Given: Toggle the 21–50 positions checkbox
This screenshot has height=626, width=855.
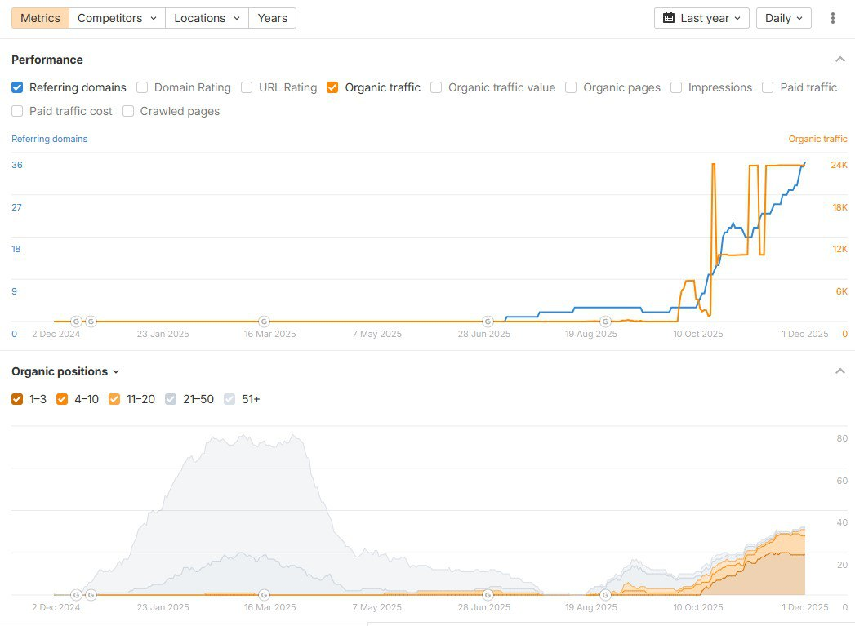Looking at the screenshot, I should click(x=171, y=399).
